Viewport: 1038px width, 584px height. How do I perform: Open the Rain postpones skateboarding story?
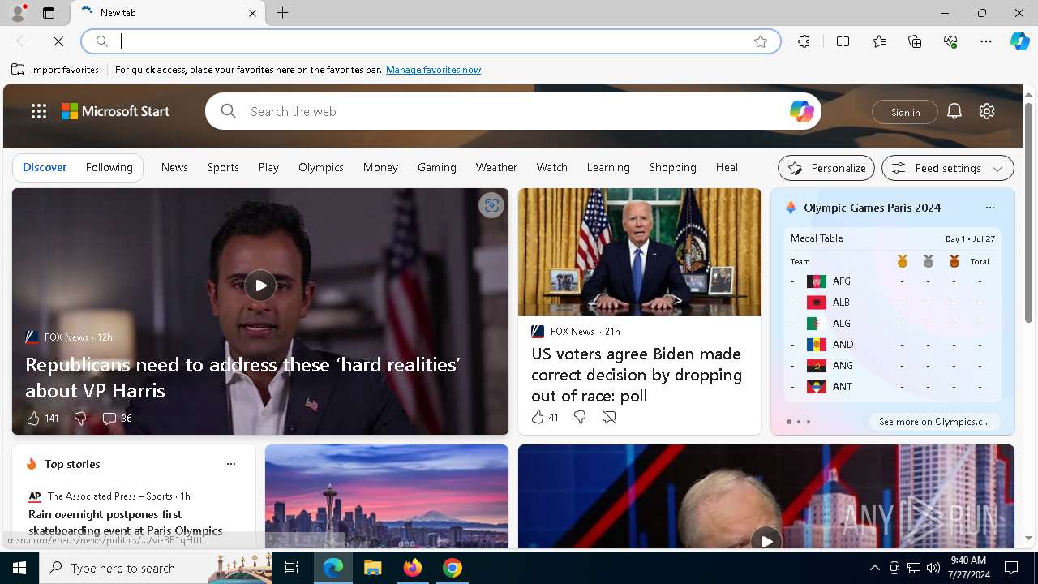(x=126, y=522)
